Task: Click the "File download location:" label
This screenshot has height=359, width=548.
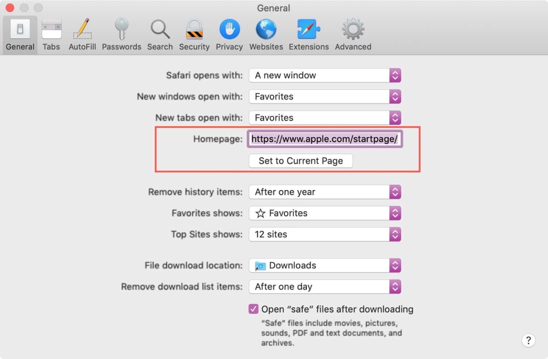Action: pos(194,266)
